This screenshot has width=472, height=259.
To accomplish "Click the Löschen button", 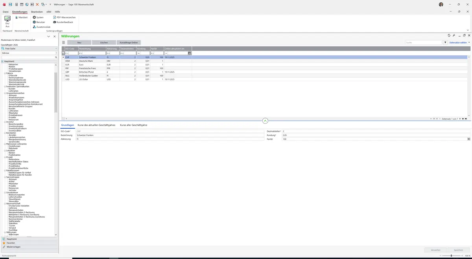I will click(104, 42).
